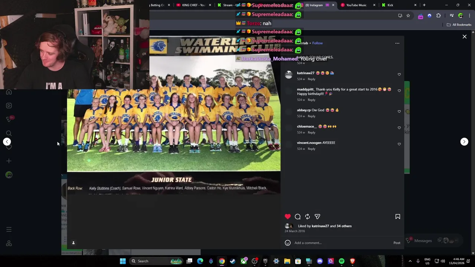
Task: Open the emoji picker in comment box
Action: point(288,243)
